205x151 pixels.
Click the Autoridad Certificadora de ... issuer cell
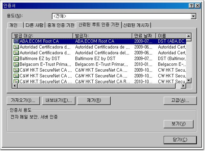[102, 47]
